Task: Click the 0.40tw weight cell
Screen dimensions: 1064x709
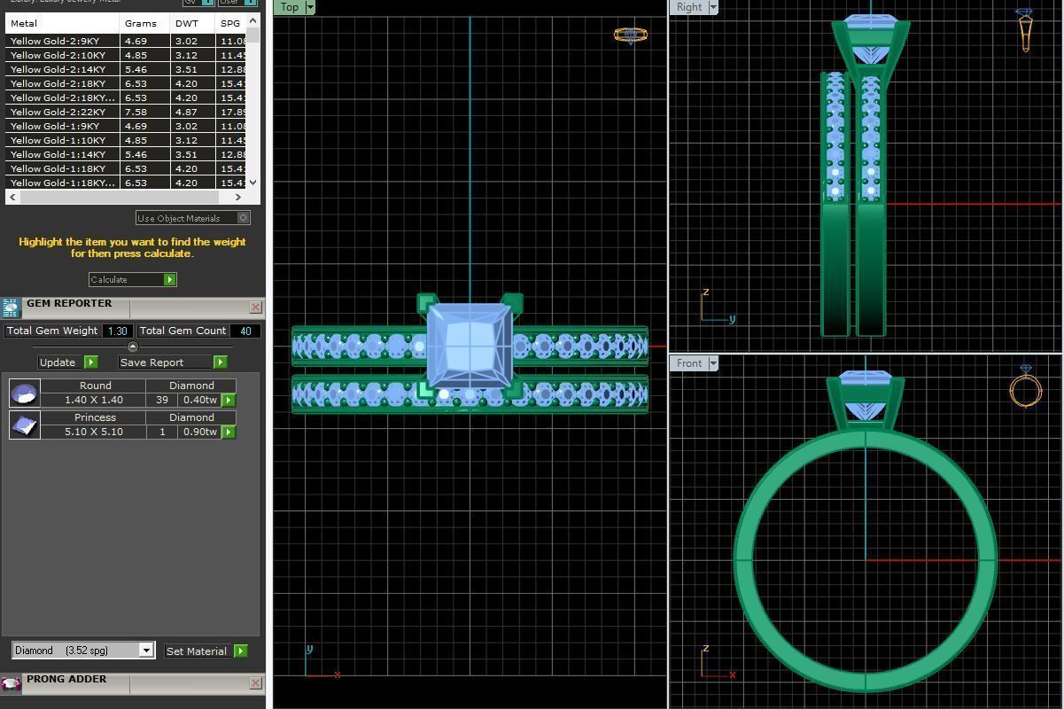Action: click(200, 401)
